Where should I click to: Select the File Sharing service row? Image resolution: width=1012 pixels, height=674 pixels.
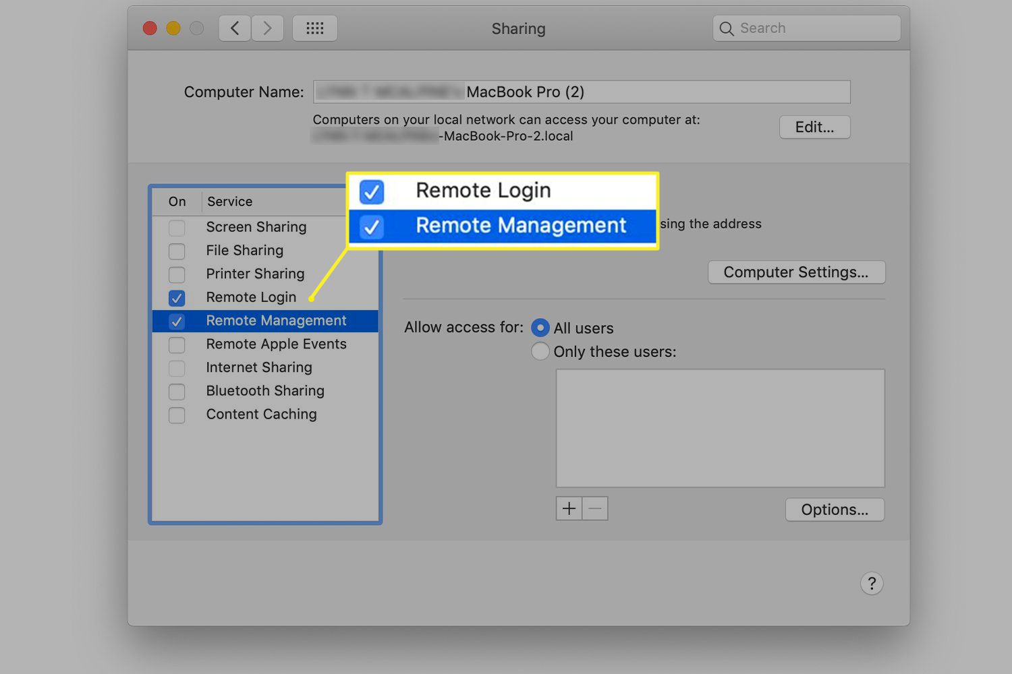point(265,251)
